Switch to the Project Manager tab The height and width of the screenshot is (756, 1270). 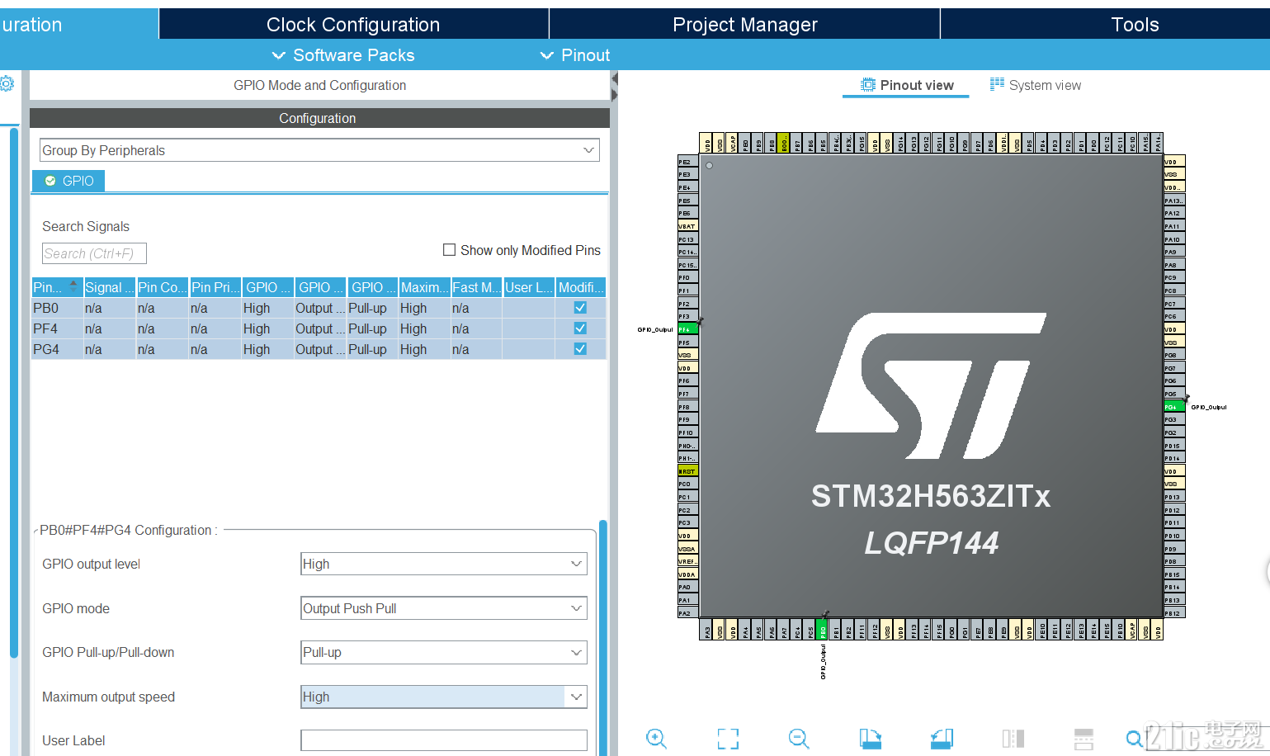(744, 24)
